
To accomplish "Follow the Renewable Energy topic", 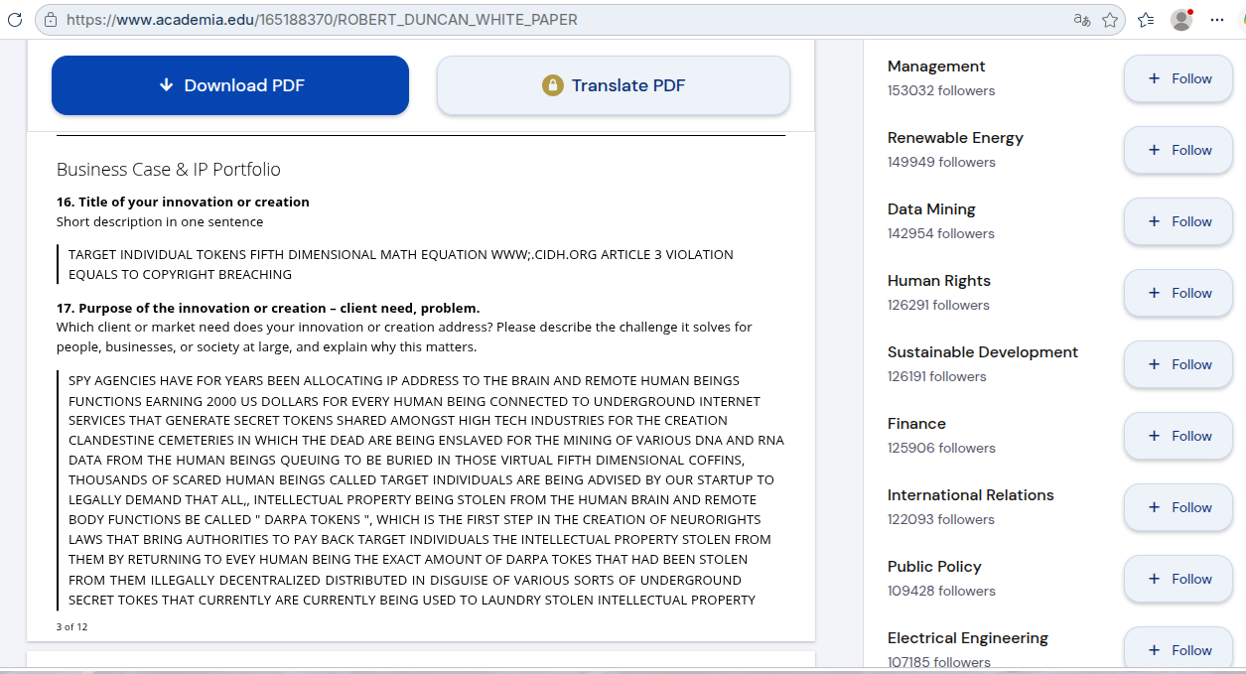I will pyautogui.click(x=1178, y=150).
